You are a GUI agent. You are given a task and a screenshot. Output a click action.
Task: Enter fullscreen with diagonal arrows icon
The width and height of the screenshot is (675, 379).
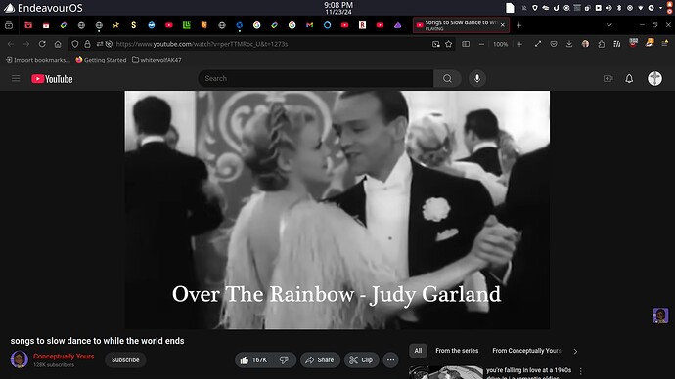pyautogui.click(x=538, y=44)
